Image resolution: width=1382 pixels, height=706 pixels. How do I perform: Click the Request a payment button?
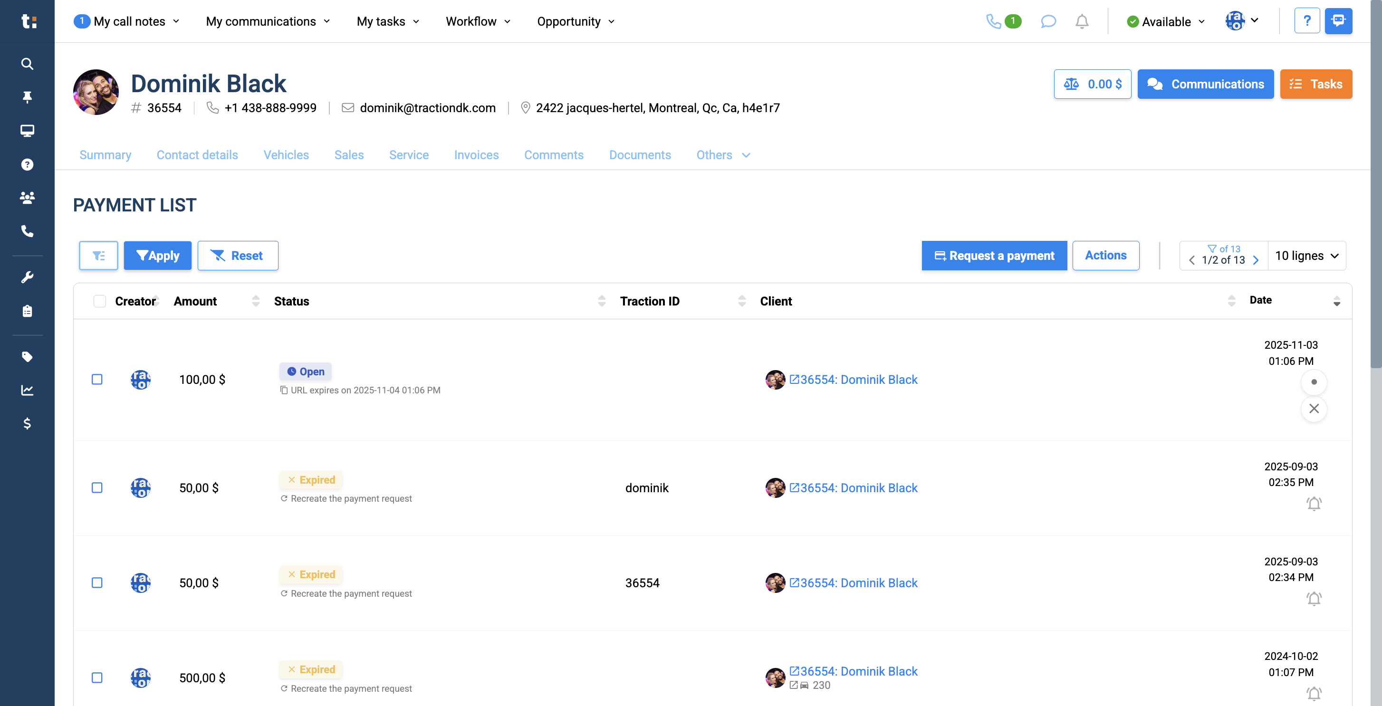pyautogui.click(x=994, y=255)
